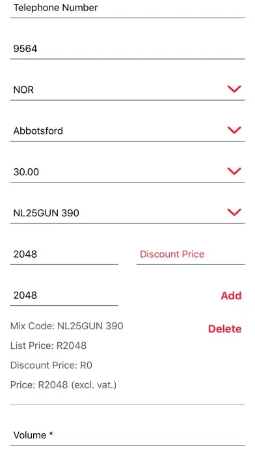This screenshot has height=452, width=255.
Task: Open the NL25GUN 390 mix dropdown
Action: pos(127,214)
